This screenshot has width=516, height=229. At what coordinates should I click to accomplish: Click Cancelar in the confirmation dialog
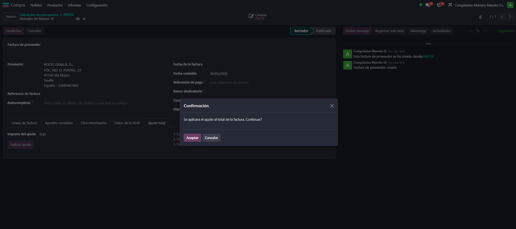(211, 138)
